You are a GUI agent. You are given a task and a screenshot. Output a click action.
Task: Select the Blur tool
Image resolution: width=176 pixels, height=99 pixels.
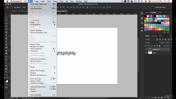(6, 51)
